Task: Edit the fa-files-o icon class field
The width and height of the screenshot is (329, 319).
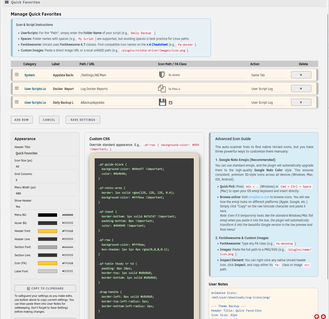Action: (x=206, y=89)
